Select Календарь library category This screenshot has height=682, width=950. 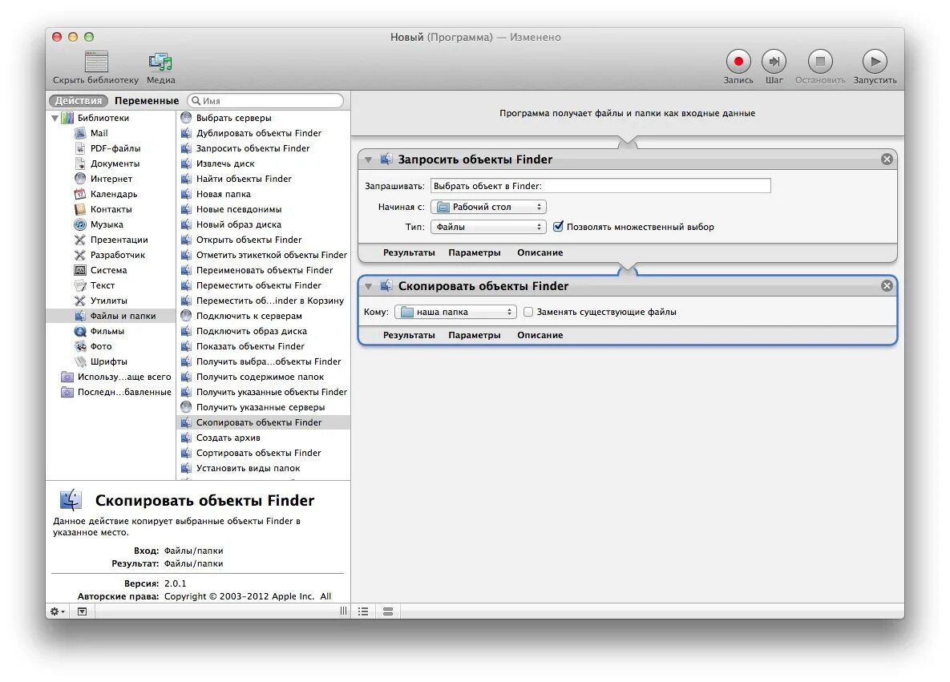click(113, 194)
